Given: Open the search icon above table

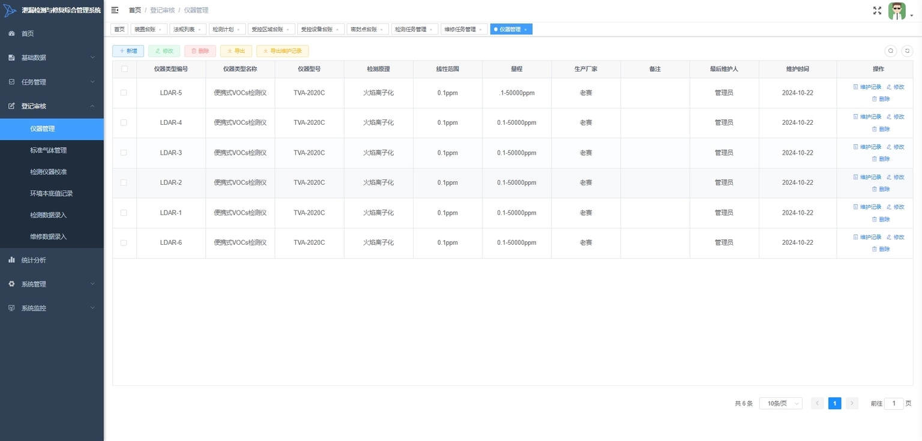Looking at the screenshot, I should (891, 51).
